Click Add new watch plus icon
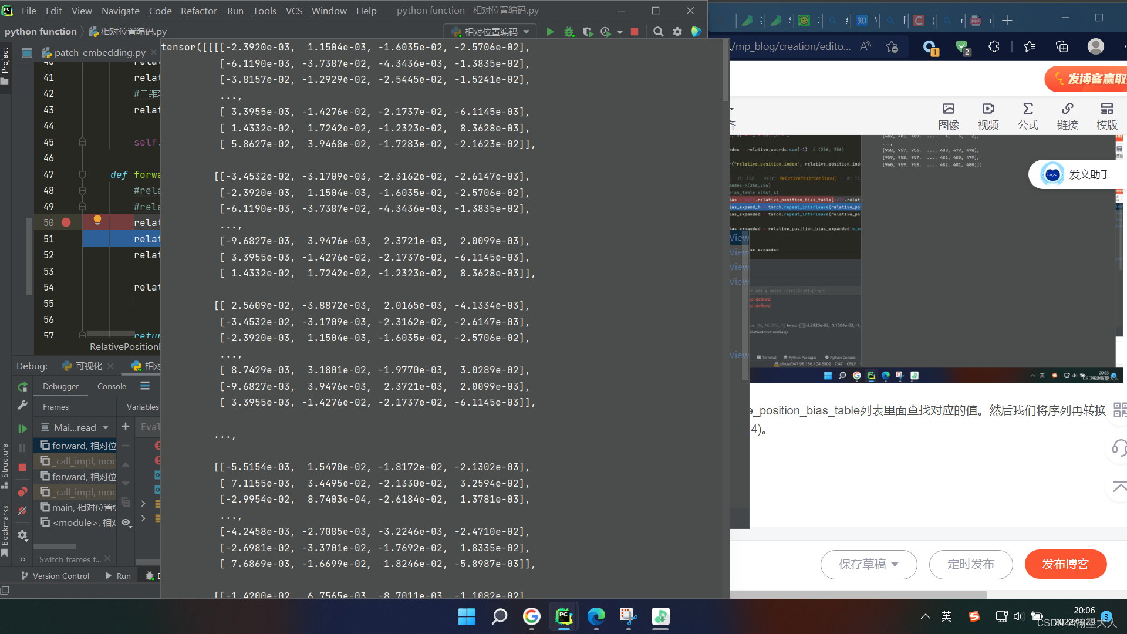Screen dimensions: 1127x634 point(126,427)
